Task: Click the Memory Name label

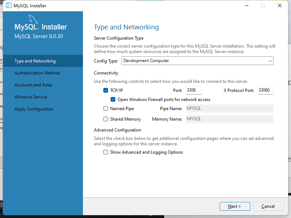Action: [x=167, y=119]
